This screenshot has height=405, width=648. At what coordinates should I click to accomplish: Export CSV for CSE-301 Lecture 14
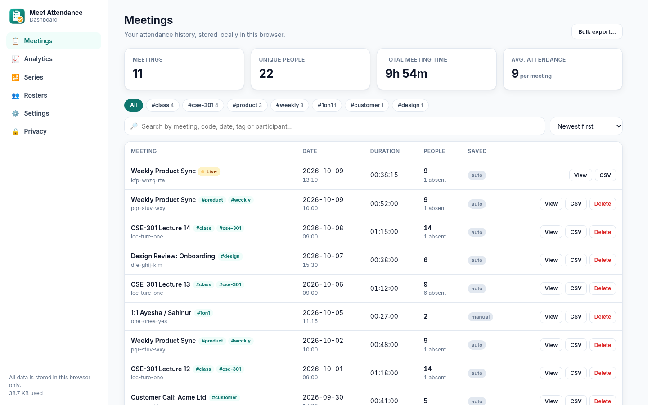[x=576, y=232]
